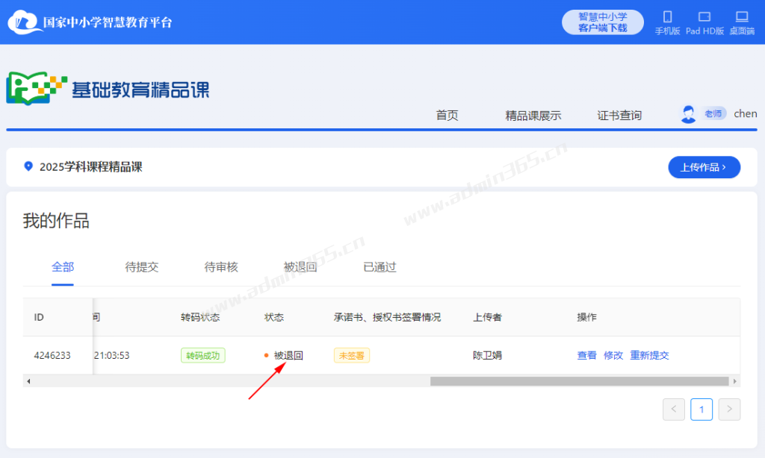The width and height of the screenshot is (765, 458).
Task: Open 精品课展示 navigation item
Action: tap(533, 115)
